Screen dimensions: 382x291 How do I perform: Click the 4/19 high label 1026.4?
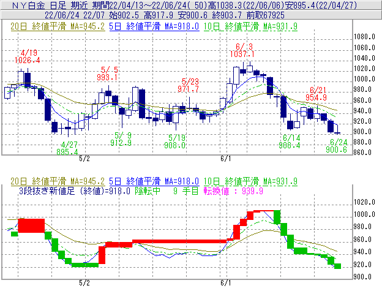[x=28, y=60]
